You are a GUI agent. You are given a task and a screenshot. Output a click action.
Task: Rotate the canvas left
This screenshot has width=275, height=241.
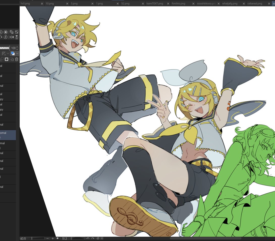coord(88,238)
